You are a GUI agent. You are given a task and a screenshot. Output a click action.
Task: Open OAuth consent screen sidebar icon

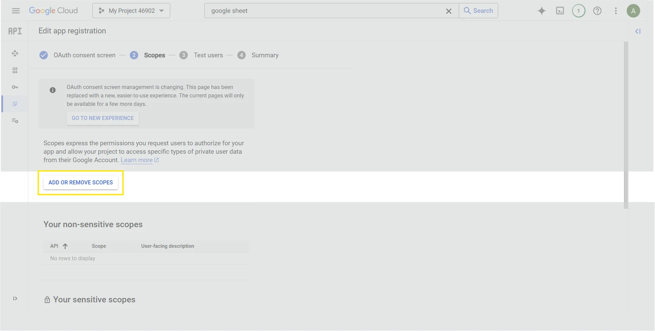click(x=15, y=104)
